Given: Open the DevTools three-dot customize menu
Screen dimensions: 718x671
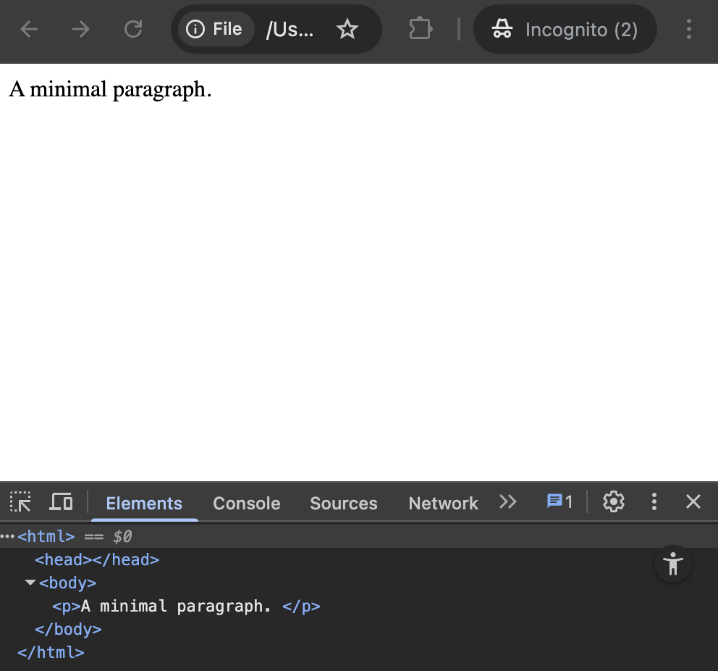Looking at the screenshot, I should (654, 501).
